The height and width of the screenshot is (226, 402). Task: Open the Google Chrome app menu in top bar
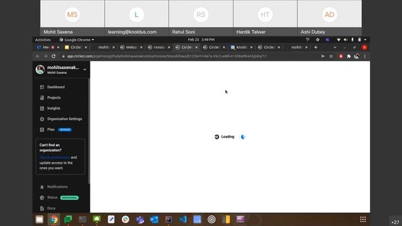click(x=77, y=40)
